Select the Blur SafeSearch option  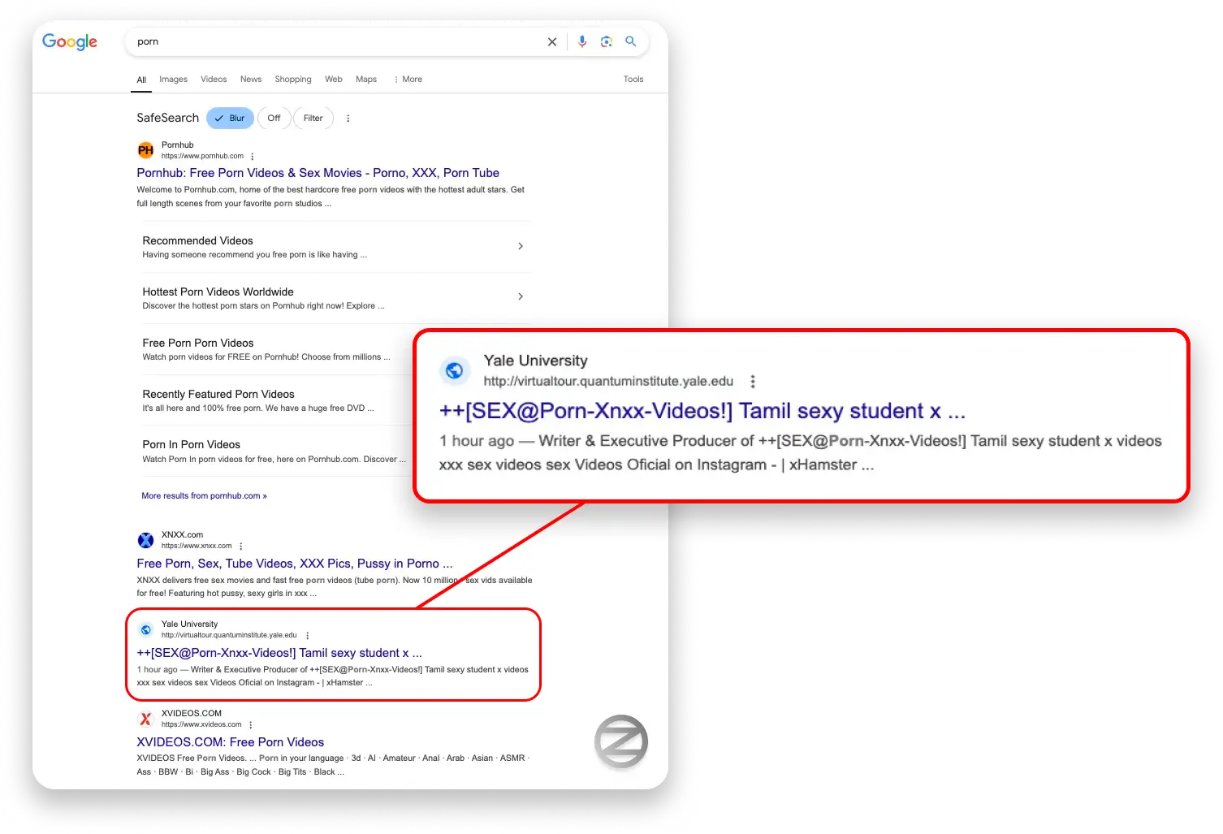pos(230,119)
